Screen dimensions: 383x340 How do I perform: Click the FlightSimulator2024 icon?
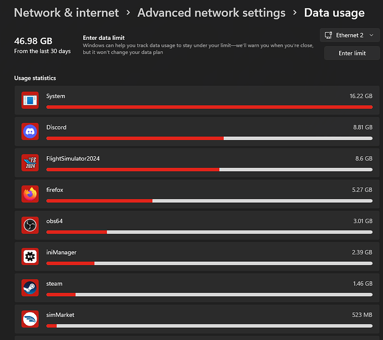30,162
